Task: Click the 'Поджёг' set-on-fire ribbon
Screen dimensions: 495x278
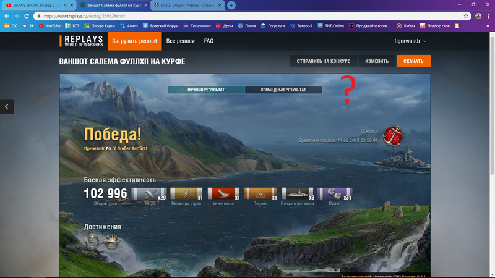Action: (260, 195)
